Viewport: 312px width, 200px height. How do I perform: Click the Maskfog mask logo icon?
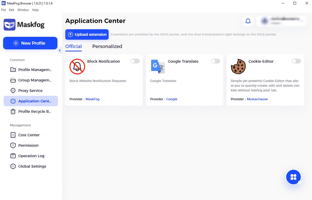(x=10, y=25)
